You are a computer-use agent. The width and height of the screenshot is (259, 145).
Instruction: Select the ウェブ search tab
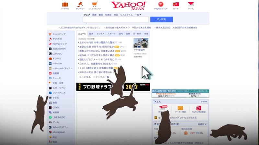coord(87,15)
